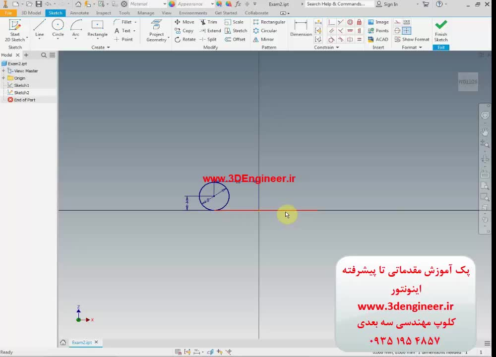The height and width of the screenshot is (357, 496).
Task: Click Sign In button
Action: (x=390, y=4)
